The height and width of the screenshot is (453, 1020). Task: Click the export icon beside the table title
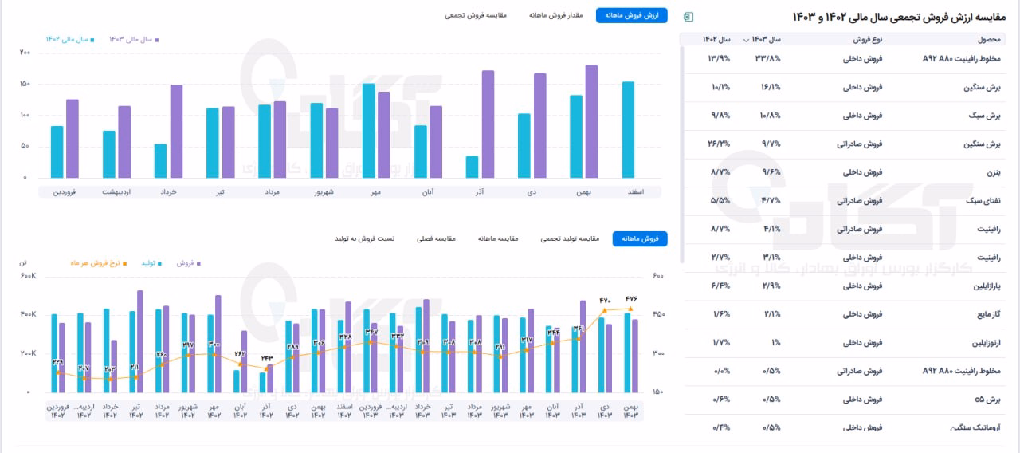point(689,17)
